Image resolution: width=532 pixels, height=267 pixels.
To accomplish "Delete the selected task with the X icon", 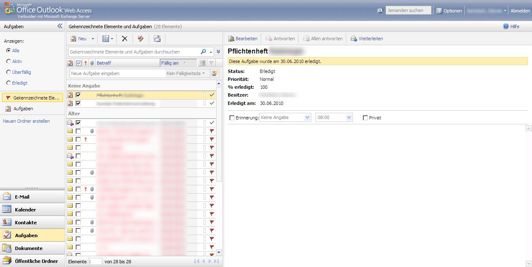I will (124, 38).
